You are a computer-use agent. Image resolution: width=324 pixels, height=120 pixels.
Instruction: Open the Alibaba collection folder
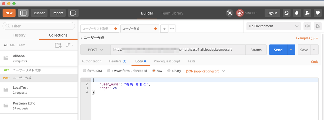[x=39, y=58]
